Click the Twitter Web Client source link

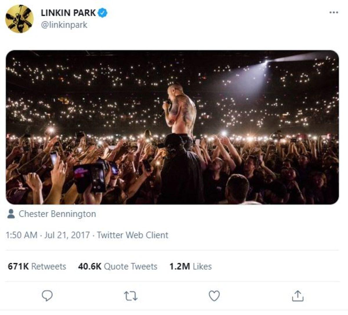pos(133,235)
